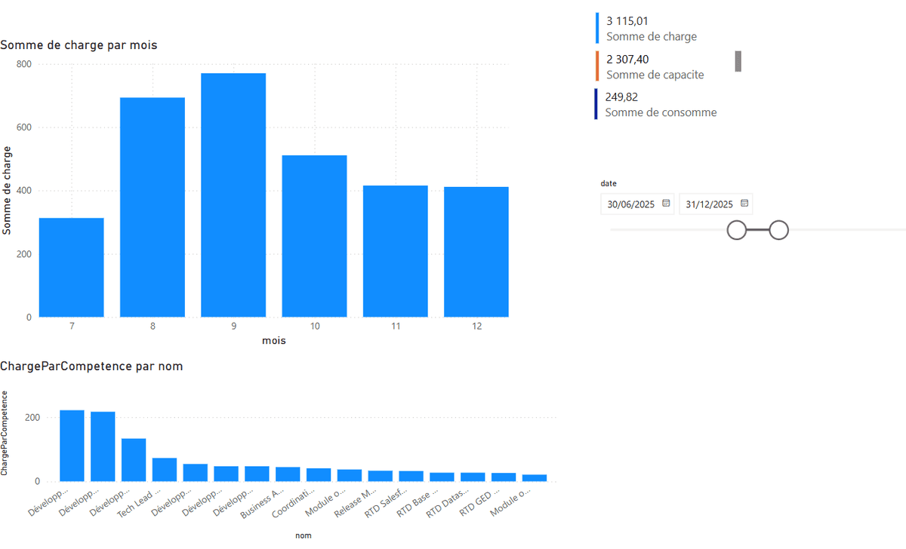Select the month 9 bar in chart

[233, 195]
